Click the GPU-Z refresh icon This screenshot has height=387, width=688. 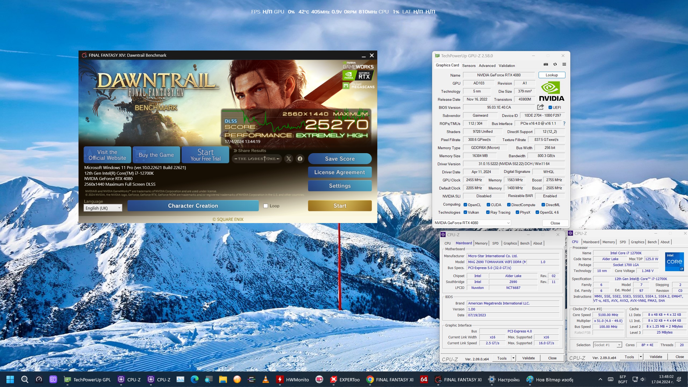[555, 64]
